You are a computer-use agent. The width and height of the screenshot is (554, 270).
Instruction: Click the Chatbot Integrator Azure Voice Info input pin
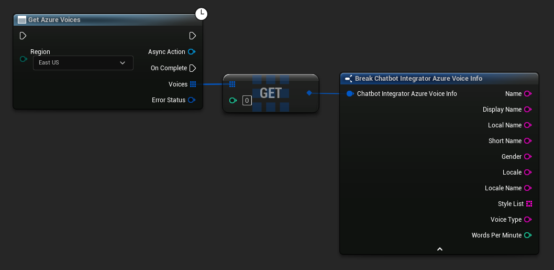(350, 94)
